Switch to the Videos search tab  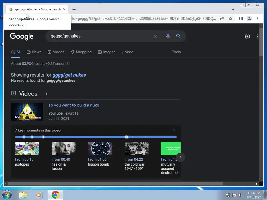tap(56, 52)
